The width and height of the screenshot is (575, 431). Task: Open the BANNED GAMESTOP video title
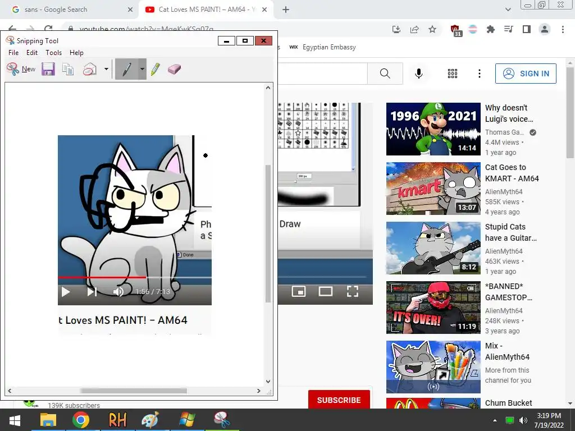(x=508, y=292)
